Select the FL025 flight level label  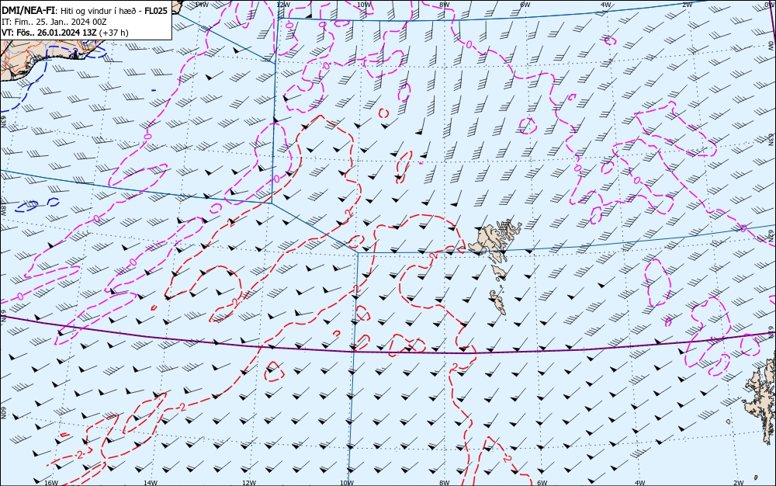click(x=156, y=10)
